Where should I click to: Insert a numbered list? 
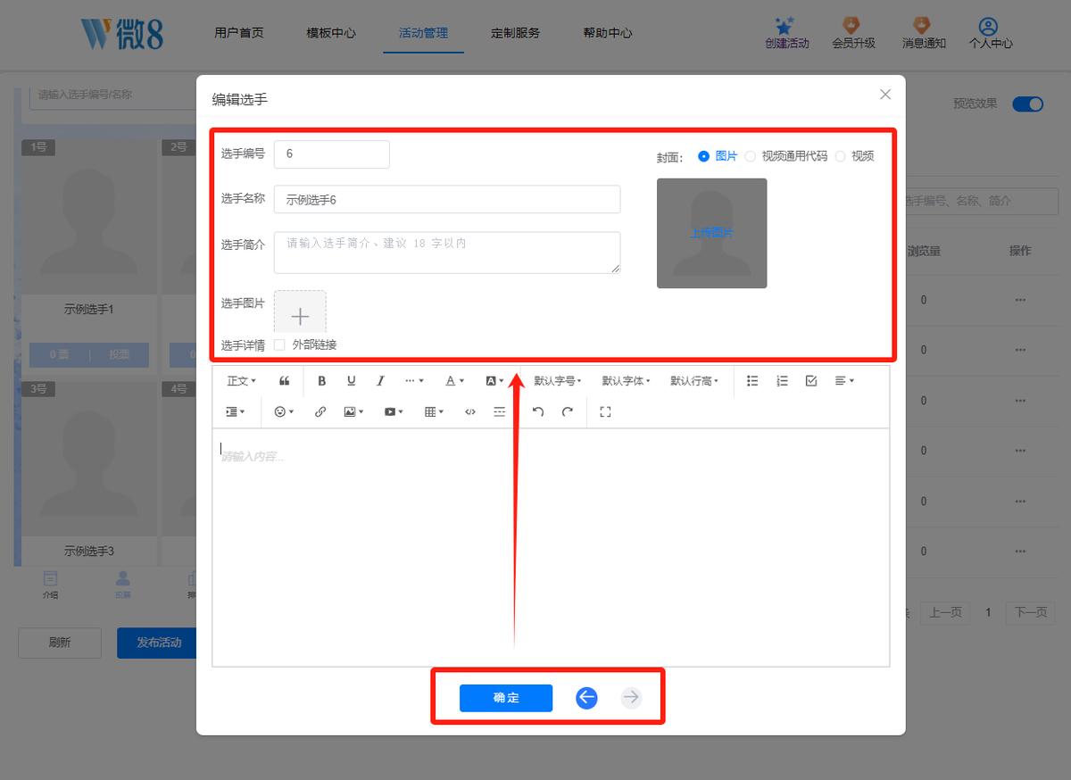782,381
